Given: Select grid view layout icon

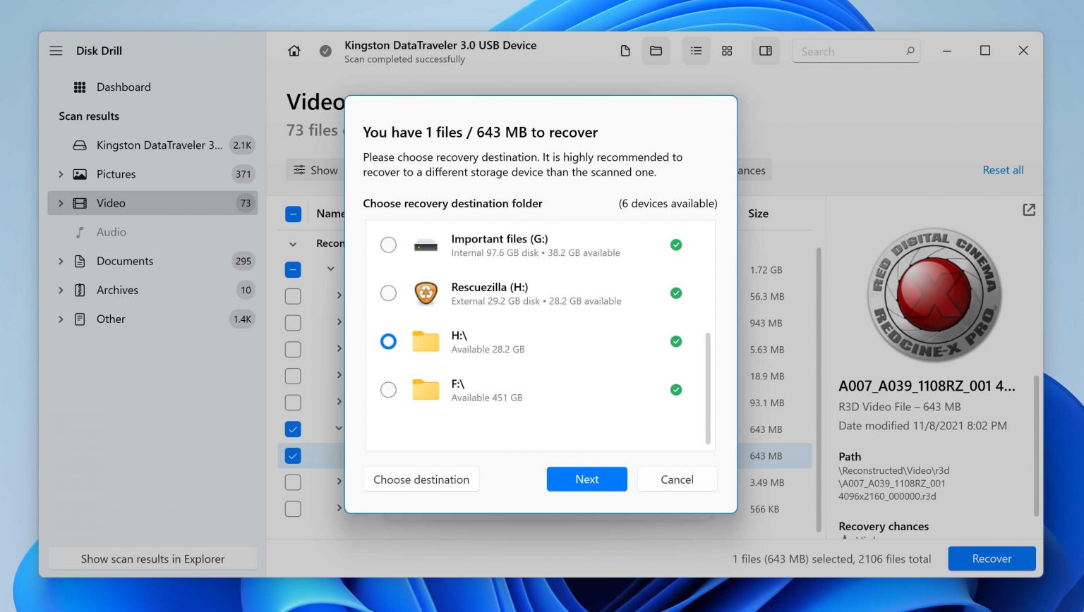Looking at the screenshot, I should coord(727,51).
